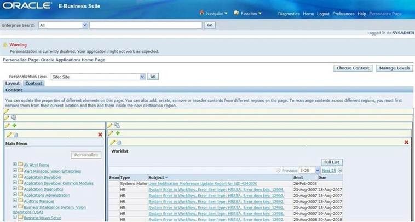Image resolution: width=415 pixels, height=222 pixels.
Task: Click the Personalize button in Main Menu
Action: click(86, 155)
